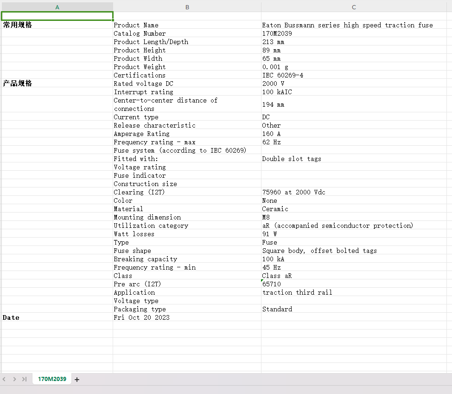Image resolution: width=452 pixels, height=394 pixels.
Task: Jump to last sheet arrow
Action: coord(25,379)
